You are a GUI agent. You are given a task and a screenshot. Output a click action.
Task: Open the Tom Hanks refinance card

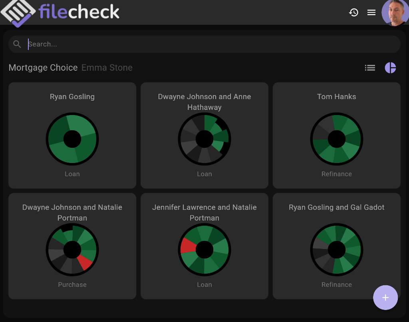336,135
